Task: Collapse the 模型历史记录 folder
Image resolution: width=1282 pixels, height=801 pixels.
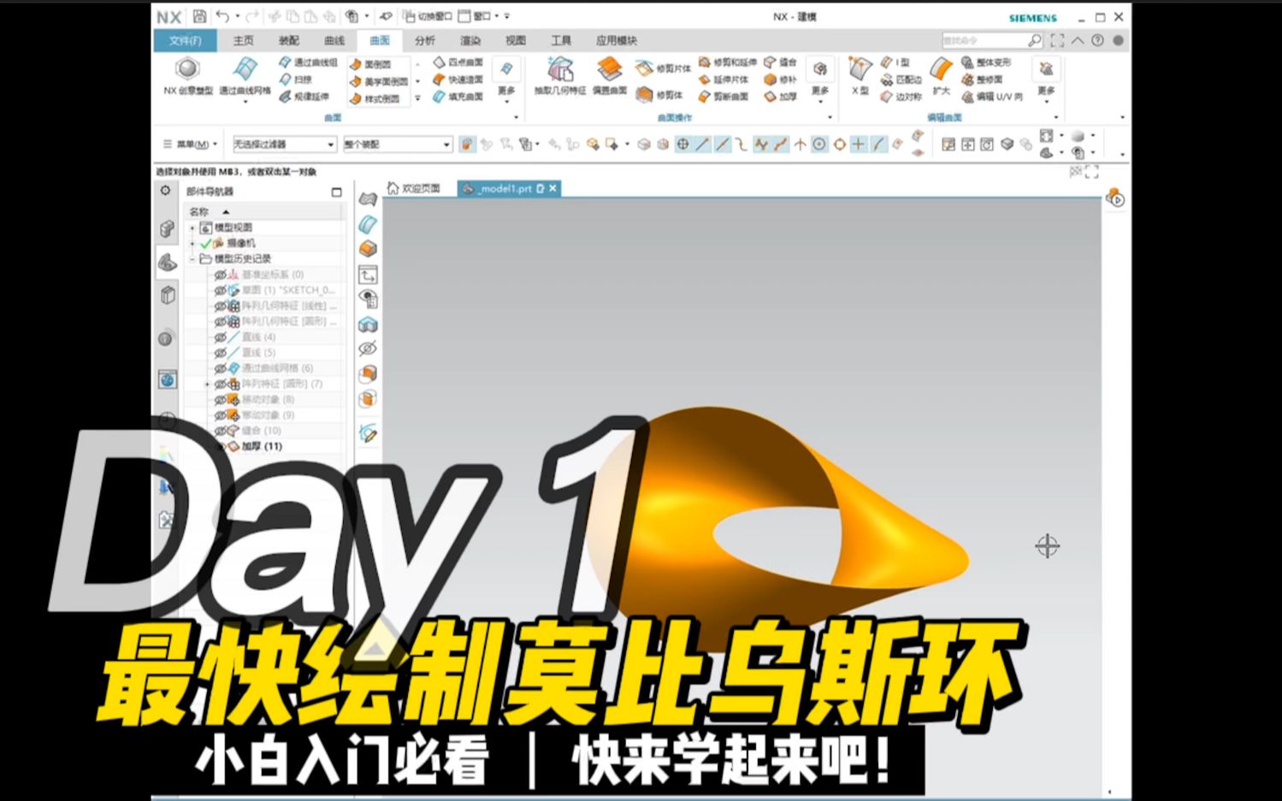Action: (192, 258)
